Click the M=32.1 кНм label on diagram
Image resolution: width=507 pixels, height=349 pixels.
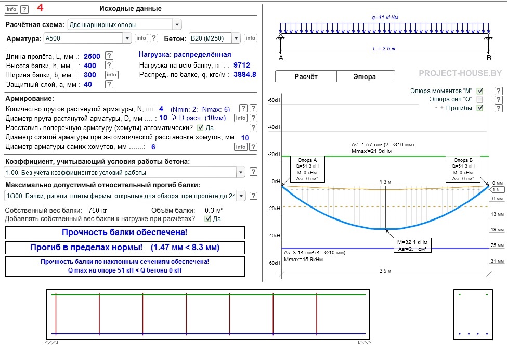412,245
